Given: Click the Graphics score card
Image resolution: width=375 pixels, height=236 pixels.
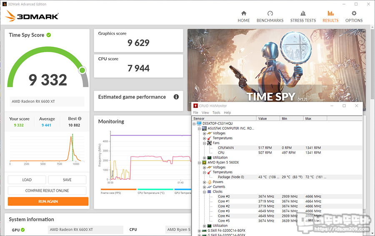Looking at the screenshot, I should pos(138,40).
